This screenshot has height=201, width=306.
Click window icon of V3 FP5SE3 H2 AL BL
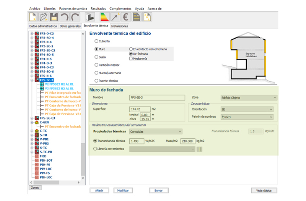42,89
